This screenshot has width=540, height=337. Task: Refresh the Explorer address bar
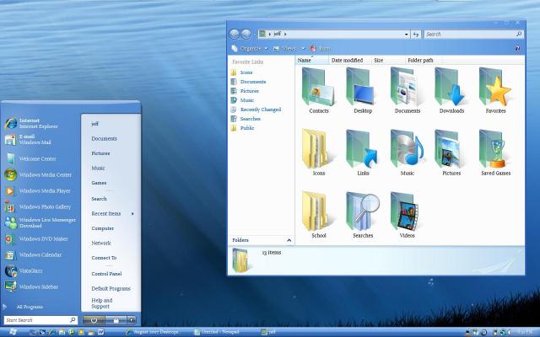coord(416,34)
